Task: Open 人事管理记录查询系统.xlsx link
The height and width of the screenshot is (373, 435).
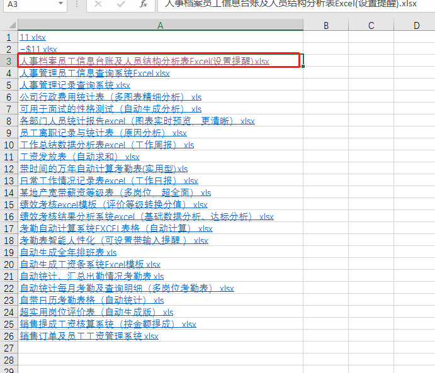Action: (x=75, y=85)
